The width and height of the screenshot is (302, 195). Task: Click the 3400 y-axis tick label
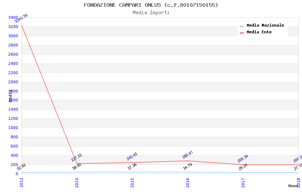point(13,17)
